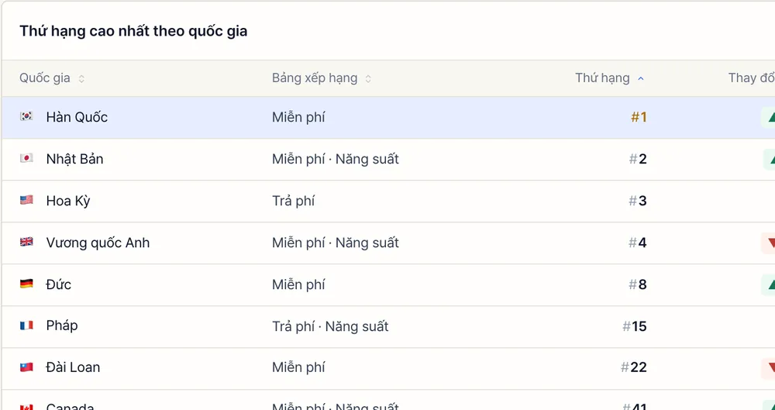Click the United Kingdom flag icon
Screen dimensions: 775x410
click(x=26, y=242)
